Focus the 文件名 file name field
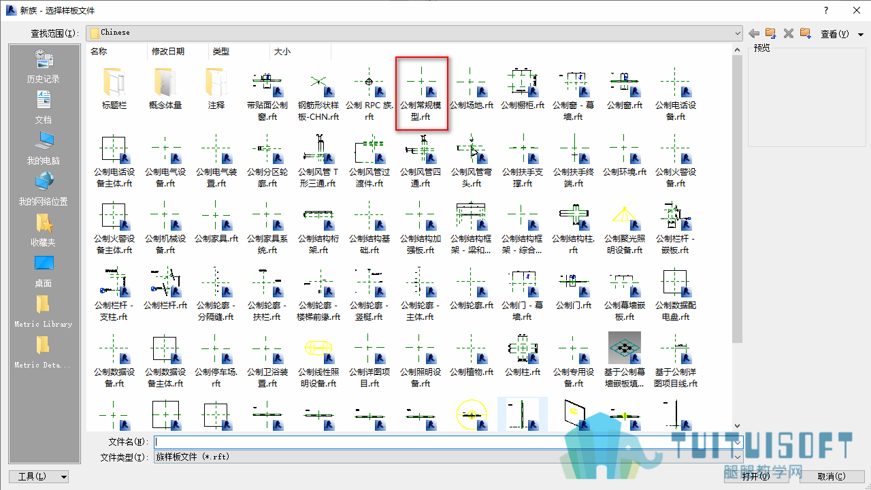The image size is (871, 490). point(448,442)
